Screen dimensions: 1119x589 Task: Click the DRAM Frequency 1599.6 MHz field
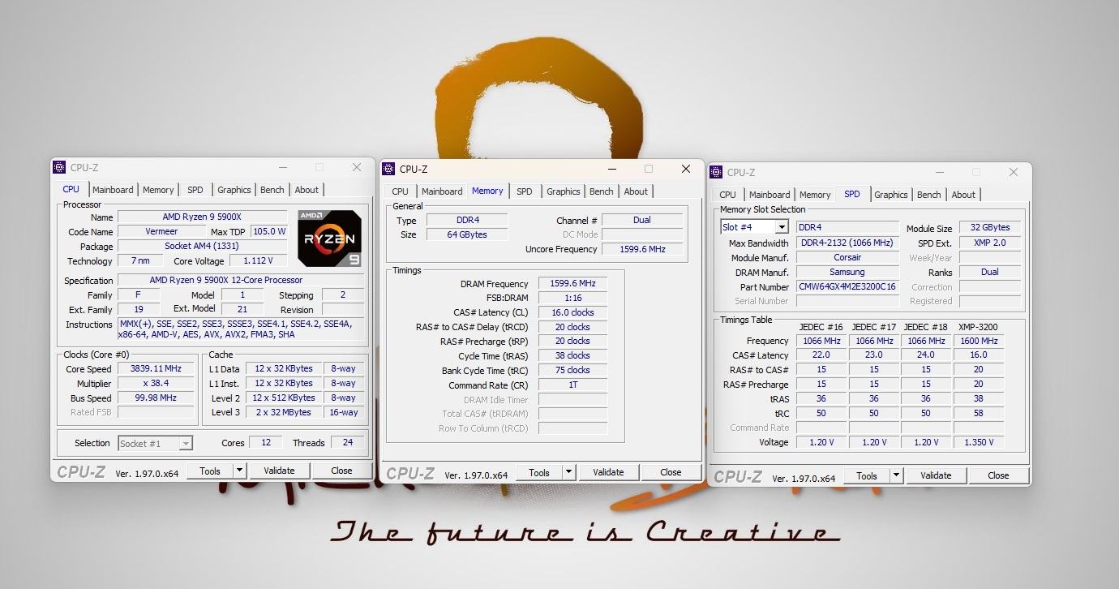point(572,283)
